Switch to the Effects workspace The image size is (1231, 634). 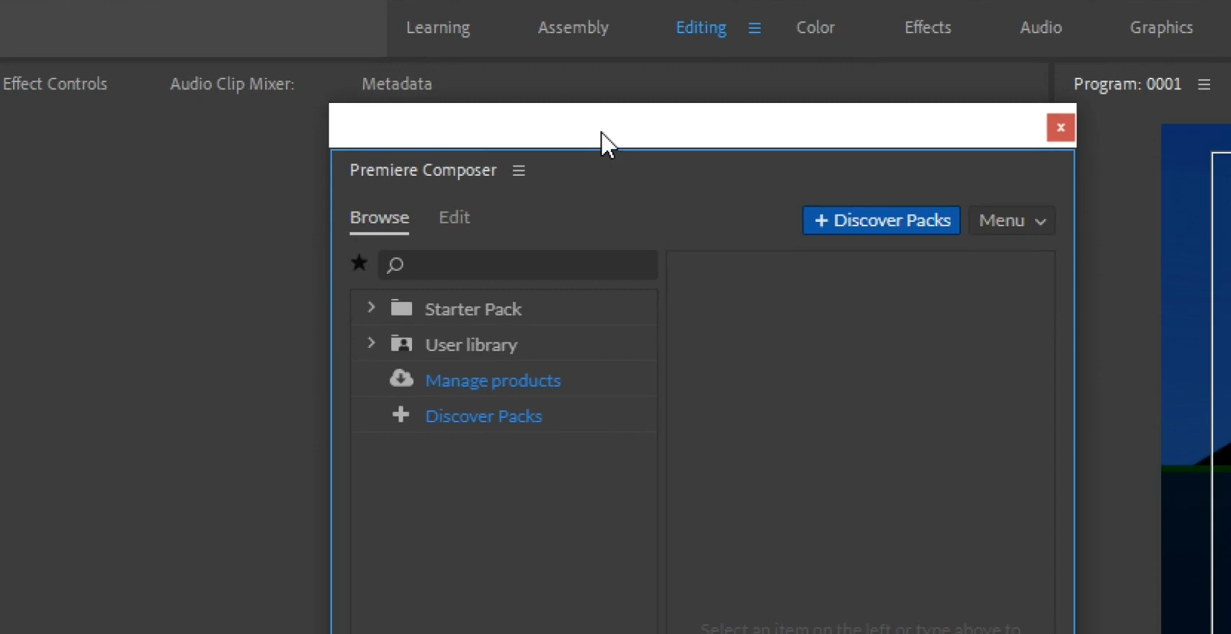click(x=928, y=27)
